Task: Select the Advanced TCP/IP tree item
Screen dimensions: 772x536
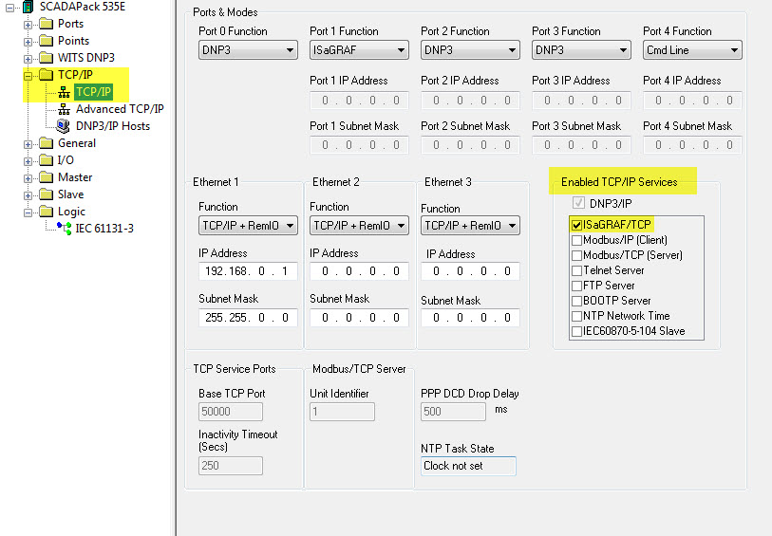Action: [x=120, y=109]
